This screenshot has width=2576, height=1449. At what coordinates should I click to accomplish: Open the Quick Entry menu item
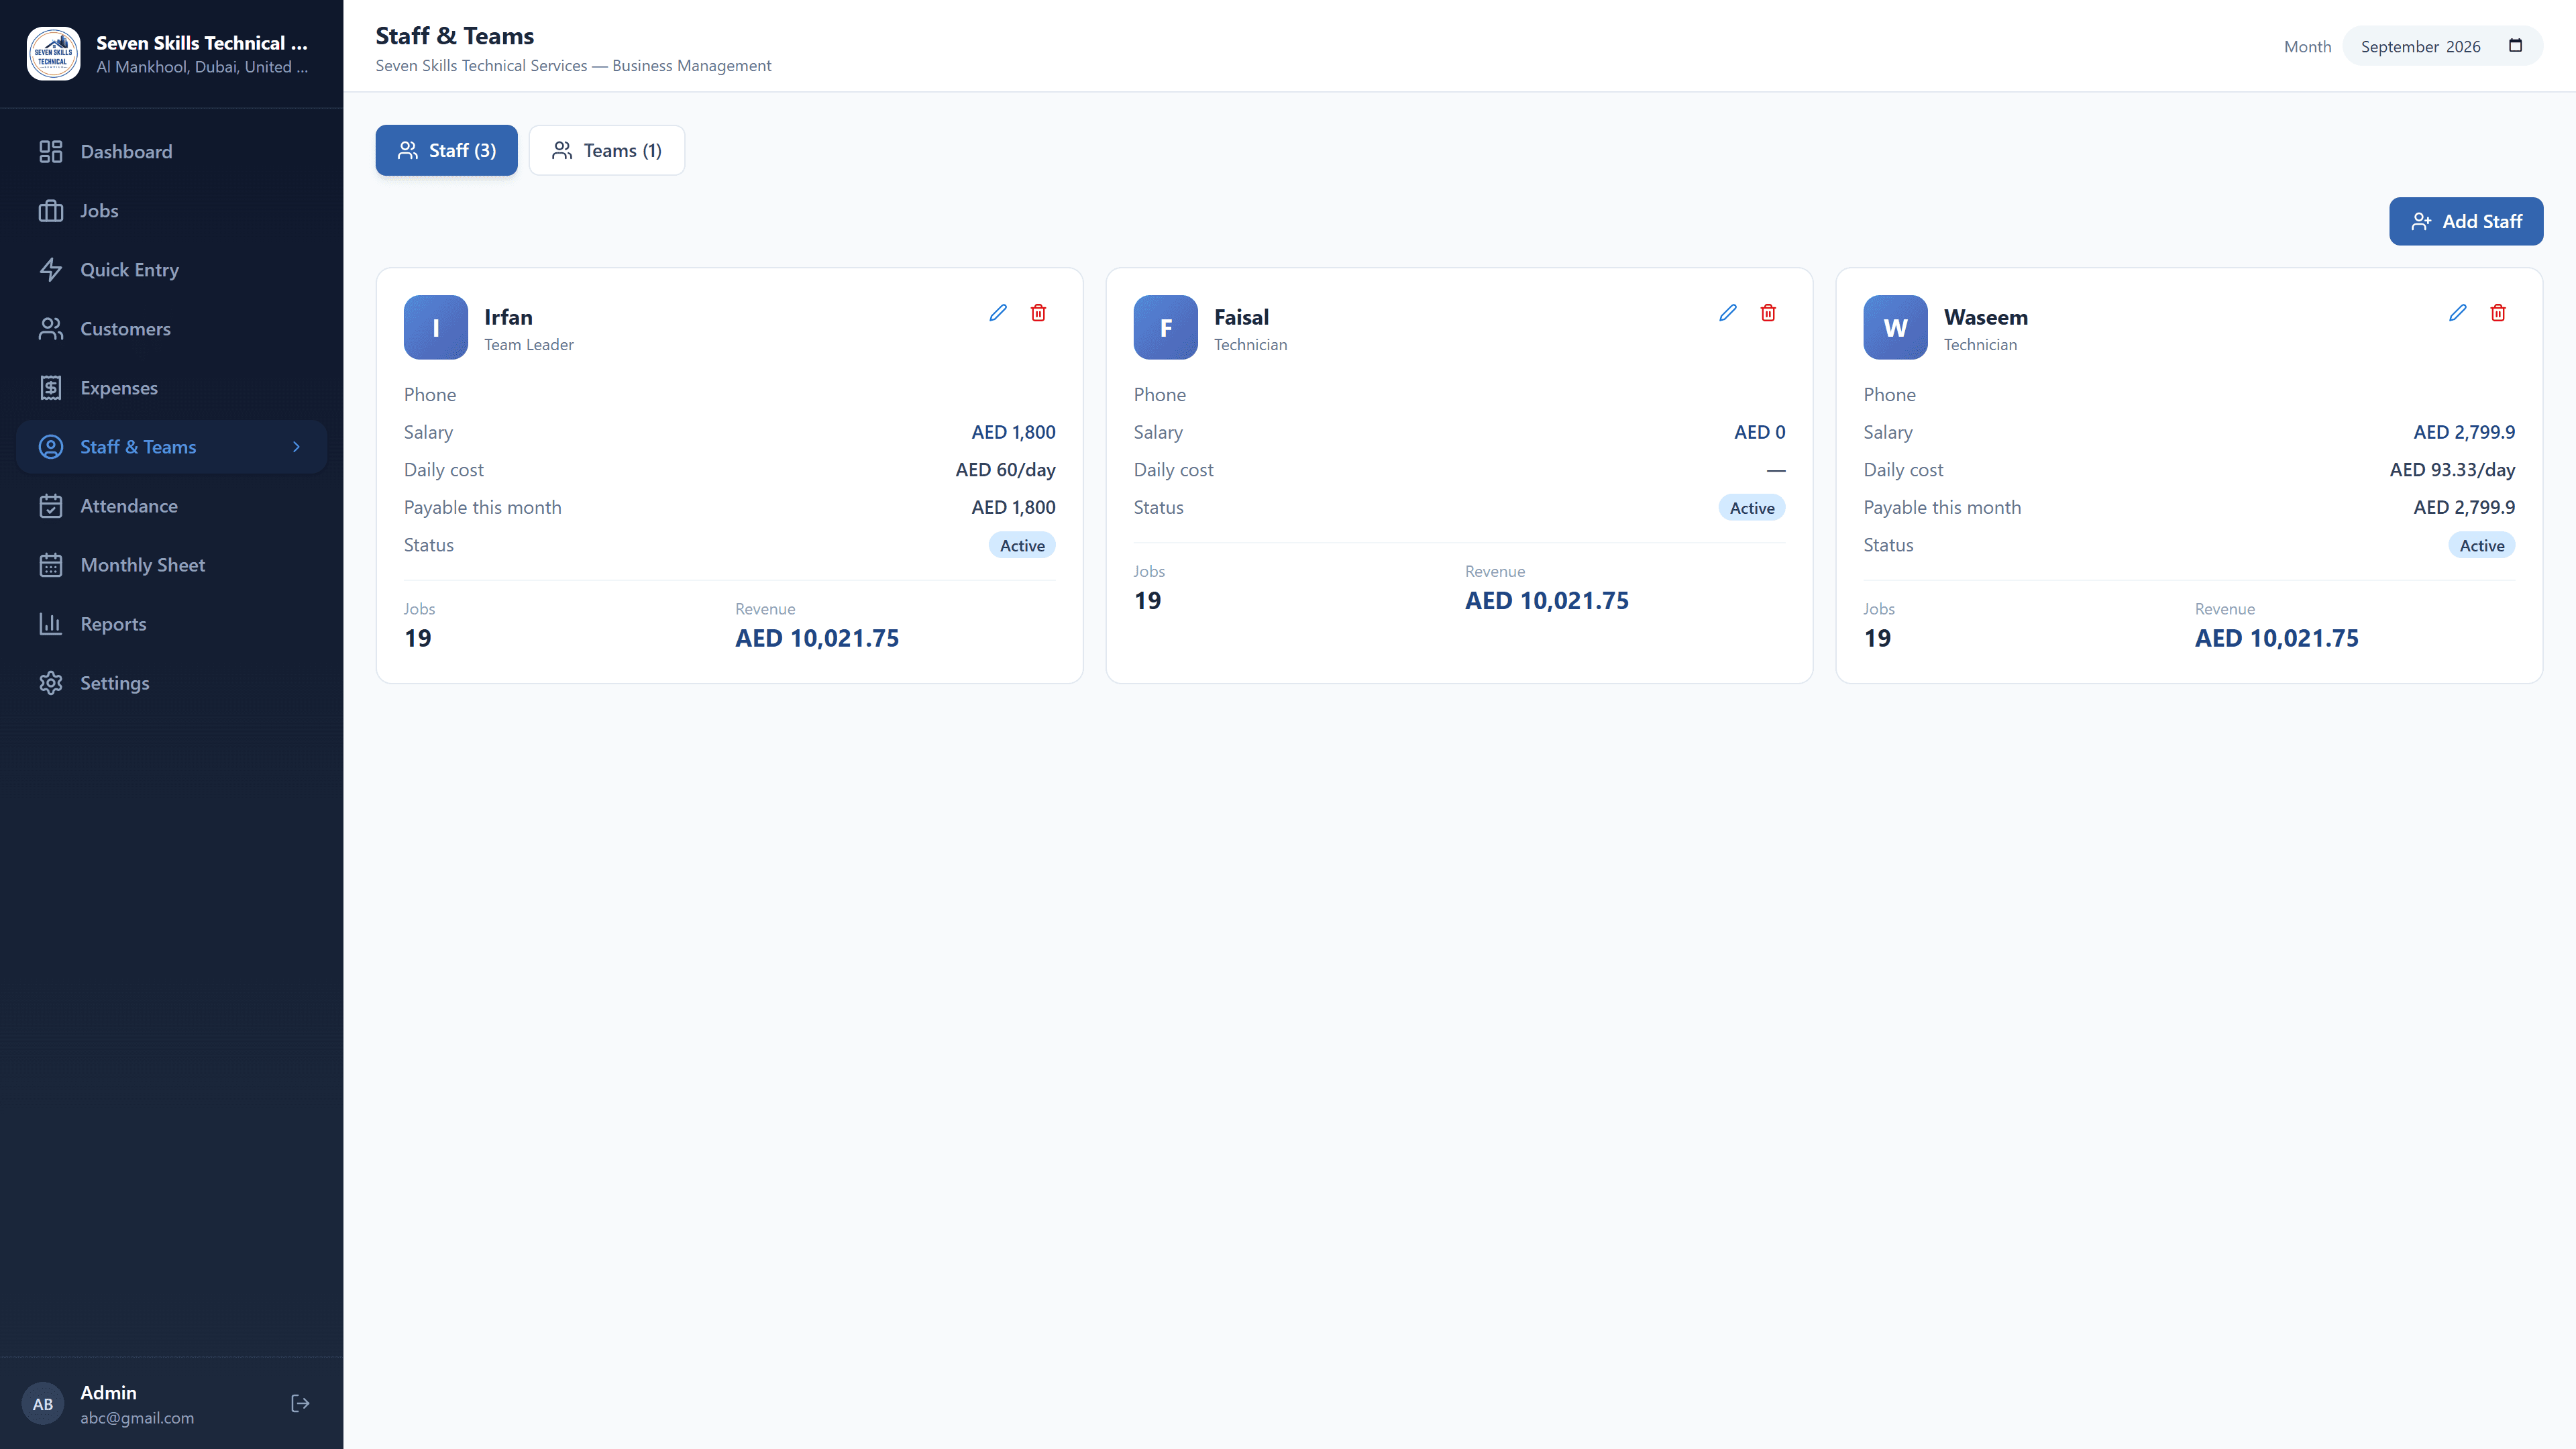click(171, 270)
